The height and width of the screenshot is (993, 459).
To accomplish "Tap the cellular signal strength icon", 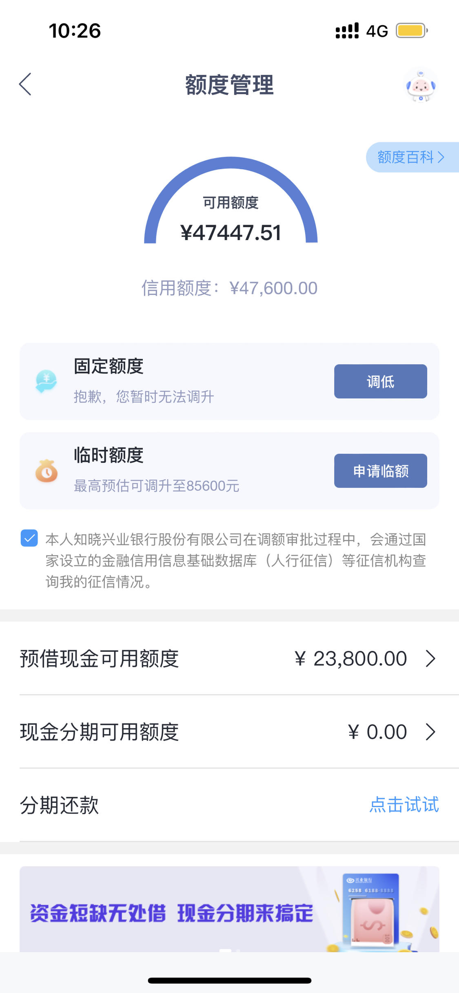I will tap(347, 31).
